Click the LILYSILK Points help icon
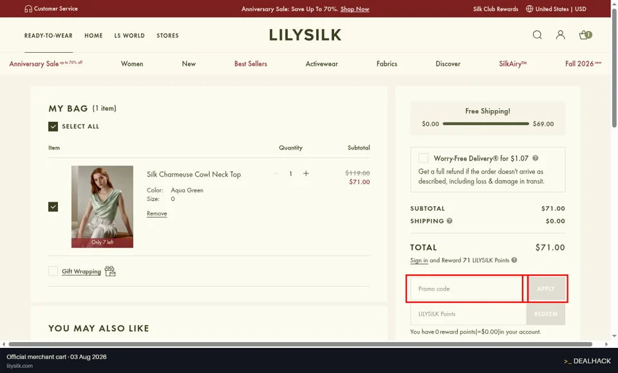618x373 pixels. point(514,260)
